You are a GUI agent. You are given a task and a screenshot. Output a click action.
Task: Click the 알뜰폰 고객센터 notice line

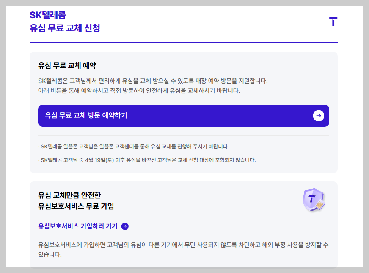tap(134, 147)
